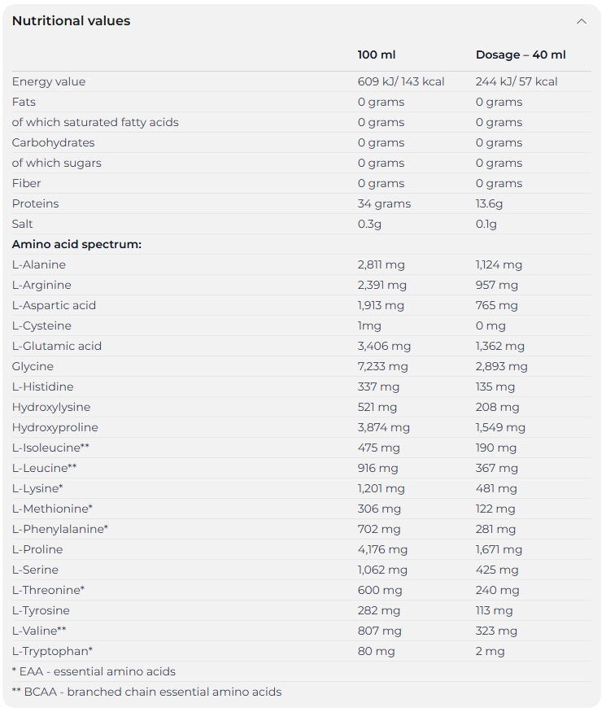Select the L-Cysteine row label

[41, 325]
